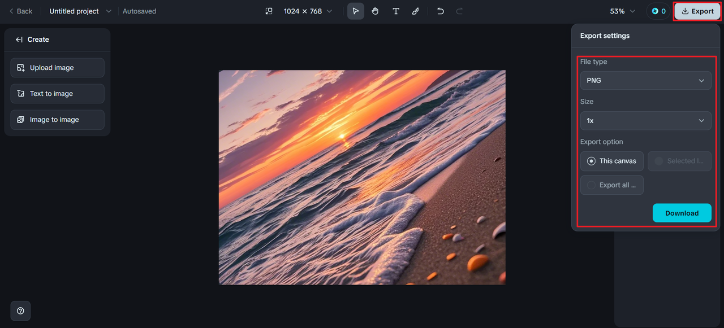Viewport: 724px width, 328px height.
Task: Click the undo arrow
Action: click(440, 11)
